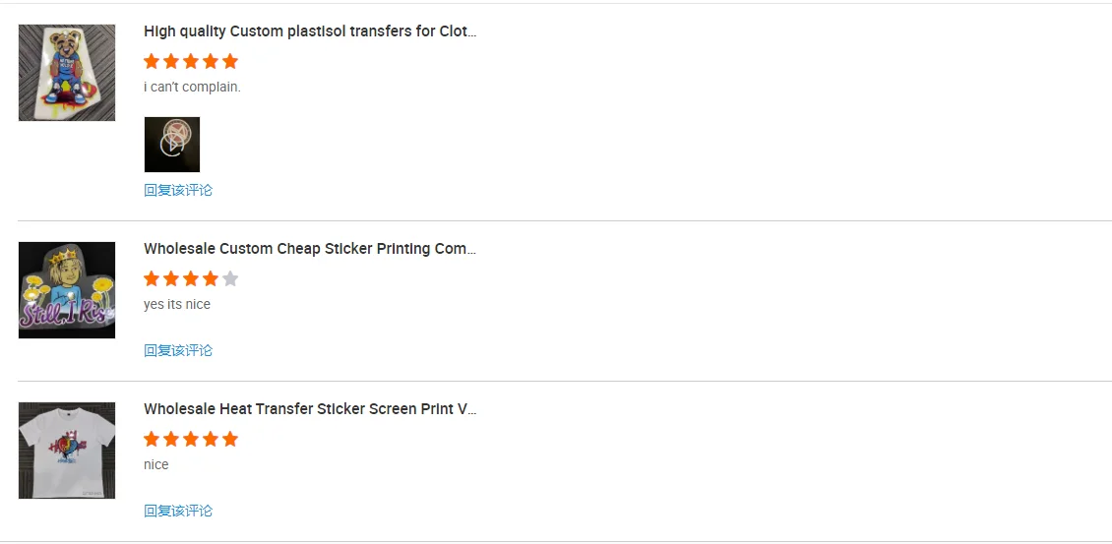
Task: Reply to the "i can't complain." review
Action: pos(178,190)
